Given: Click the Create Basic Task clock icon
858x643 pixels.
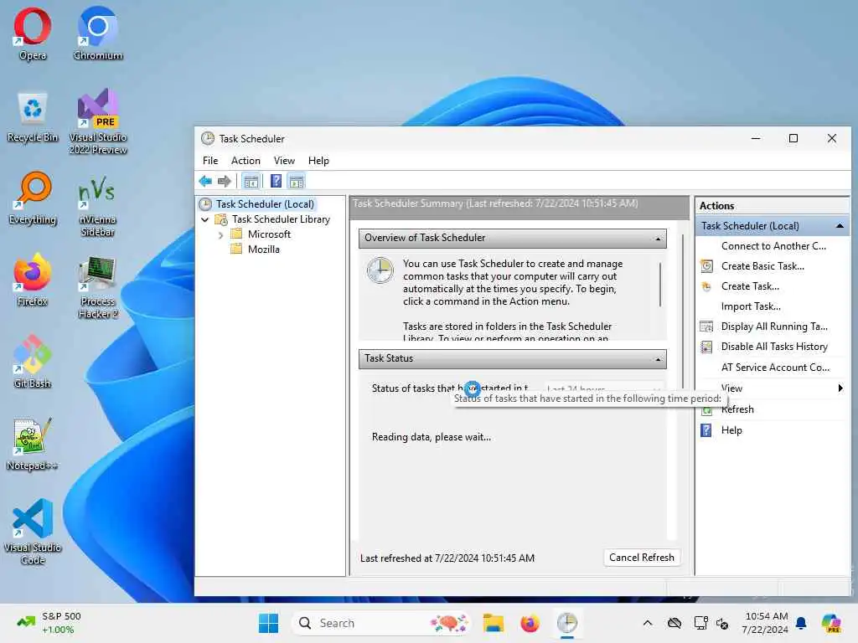Looking at the screenshot, I should [x=706, y=266].
